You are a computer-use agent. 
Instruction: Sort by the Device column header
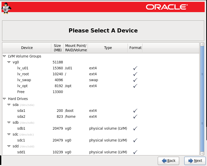pos(27,48)
